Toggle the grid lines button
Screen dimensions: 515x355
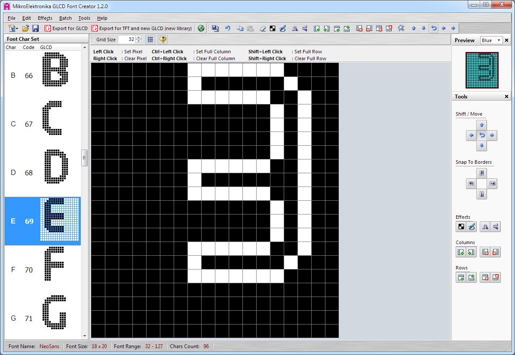pyautogui.click(x=150, y=40)
